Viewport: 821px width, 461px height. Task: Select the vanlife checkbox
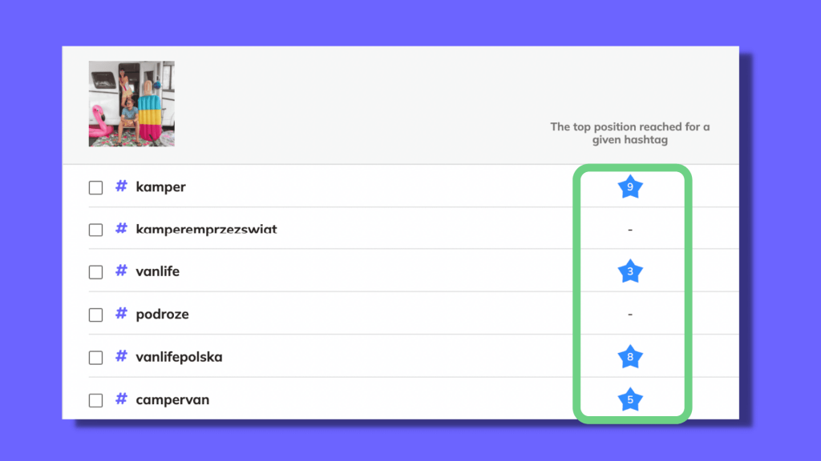point(95,272)
